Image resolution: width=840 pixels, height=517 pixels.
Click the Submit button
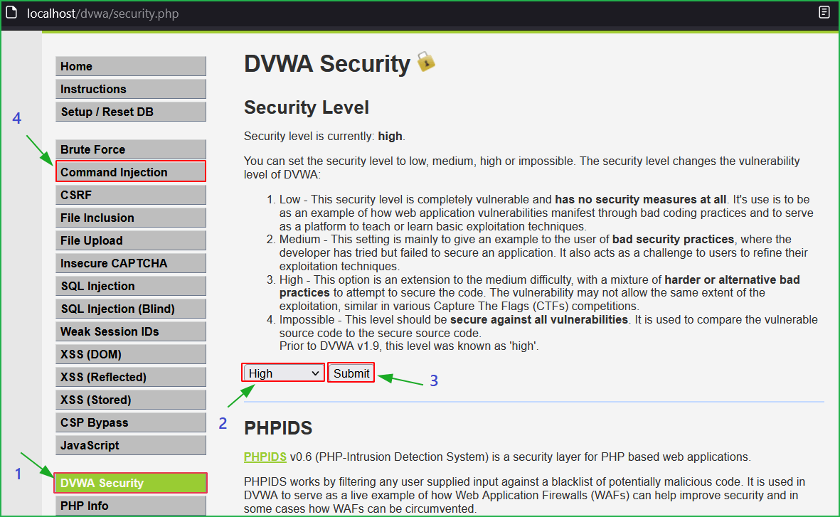351,372
